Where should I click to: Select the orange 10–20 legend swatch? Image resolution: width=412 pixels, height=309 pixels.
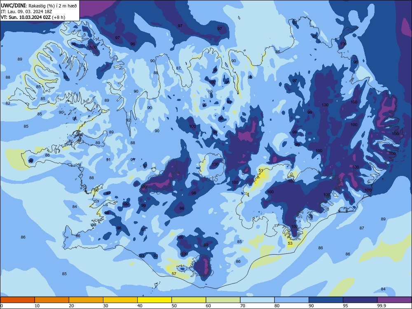(x=52, y=300)
